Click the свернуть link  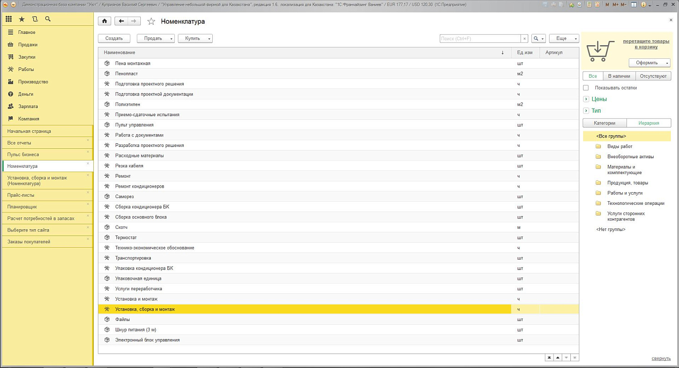coord(661,359)
